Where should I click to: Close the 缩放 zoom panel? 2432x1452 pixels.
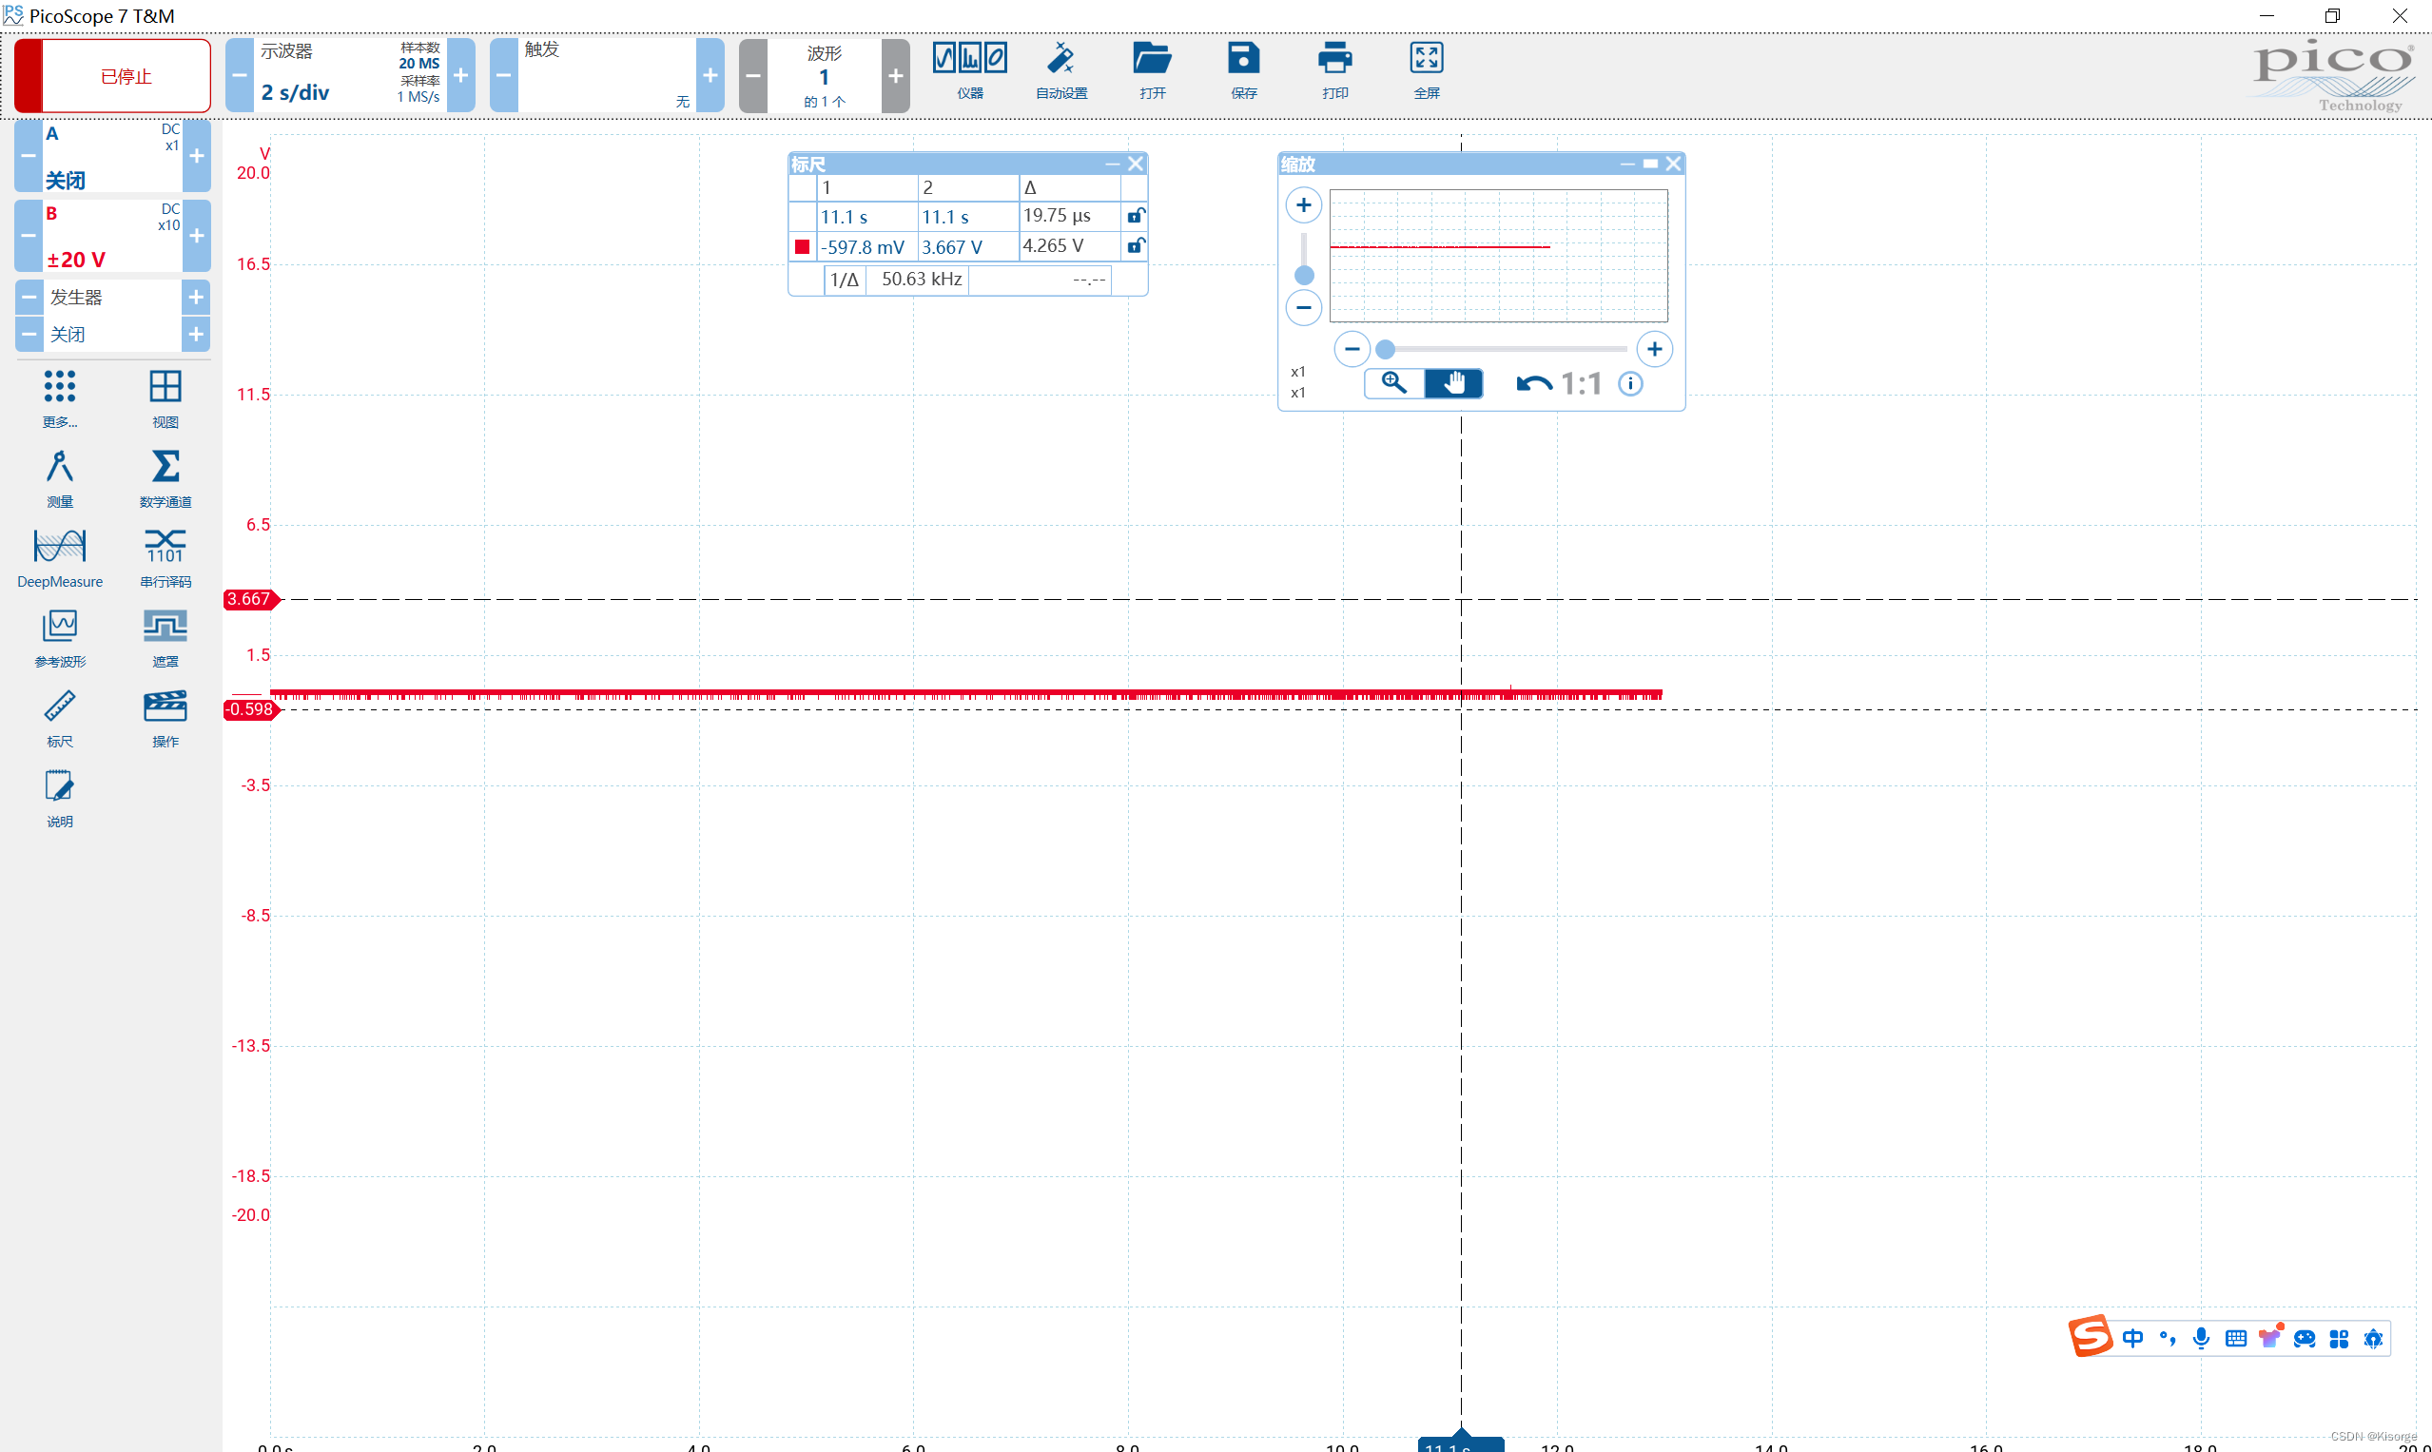pyautogui.click(x=1674, y=164)
